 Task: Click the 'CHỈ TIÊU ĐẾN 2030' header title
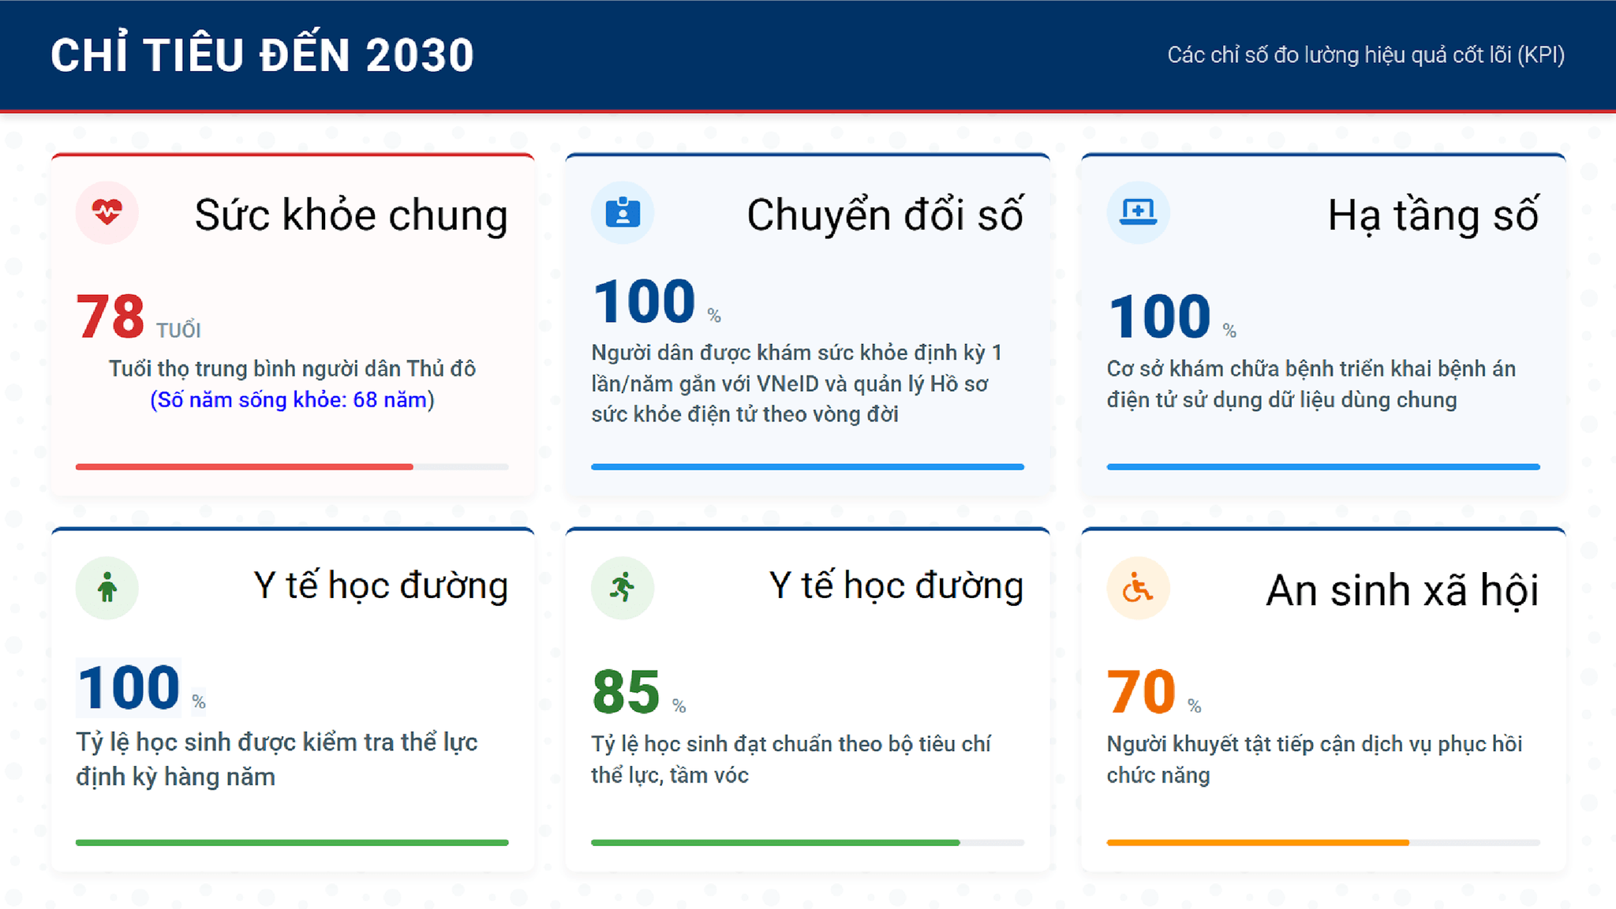pyautogui.click(x=262, y=55)
